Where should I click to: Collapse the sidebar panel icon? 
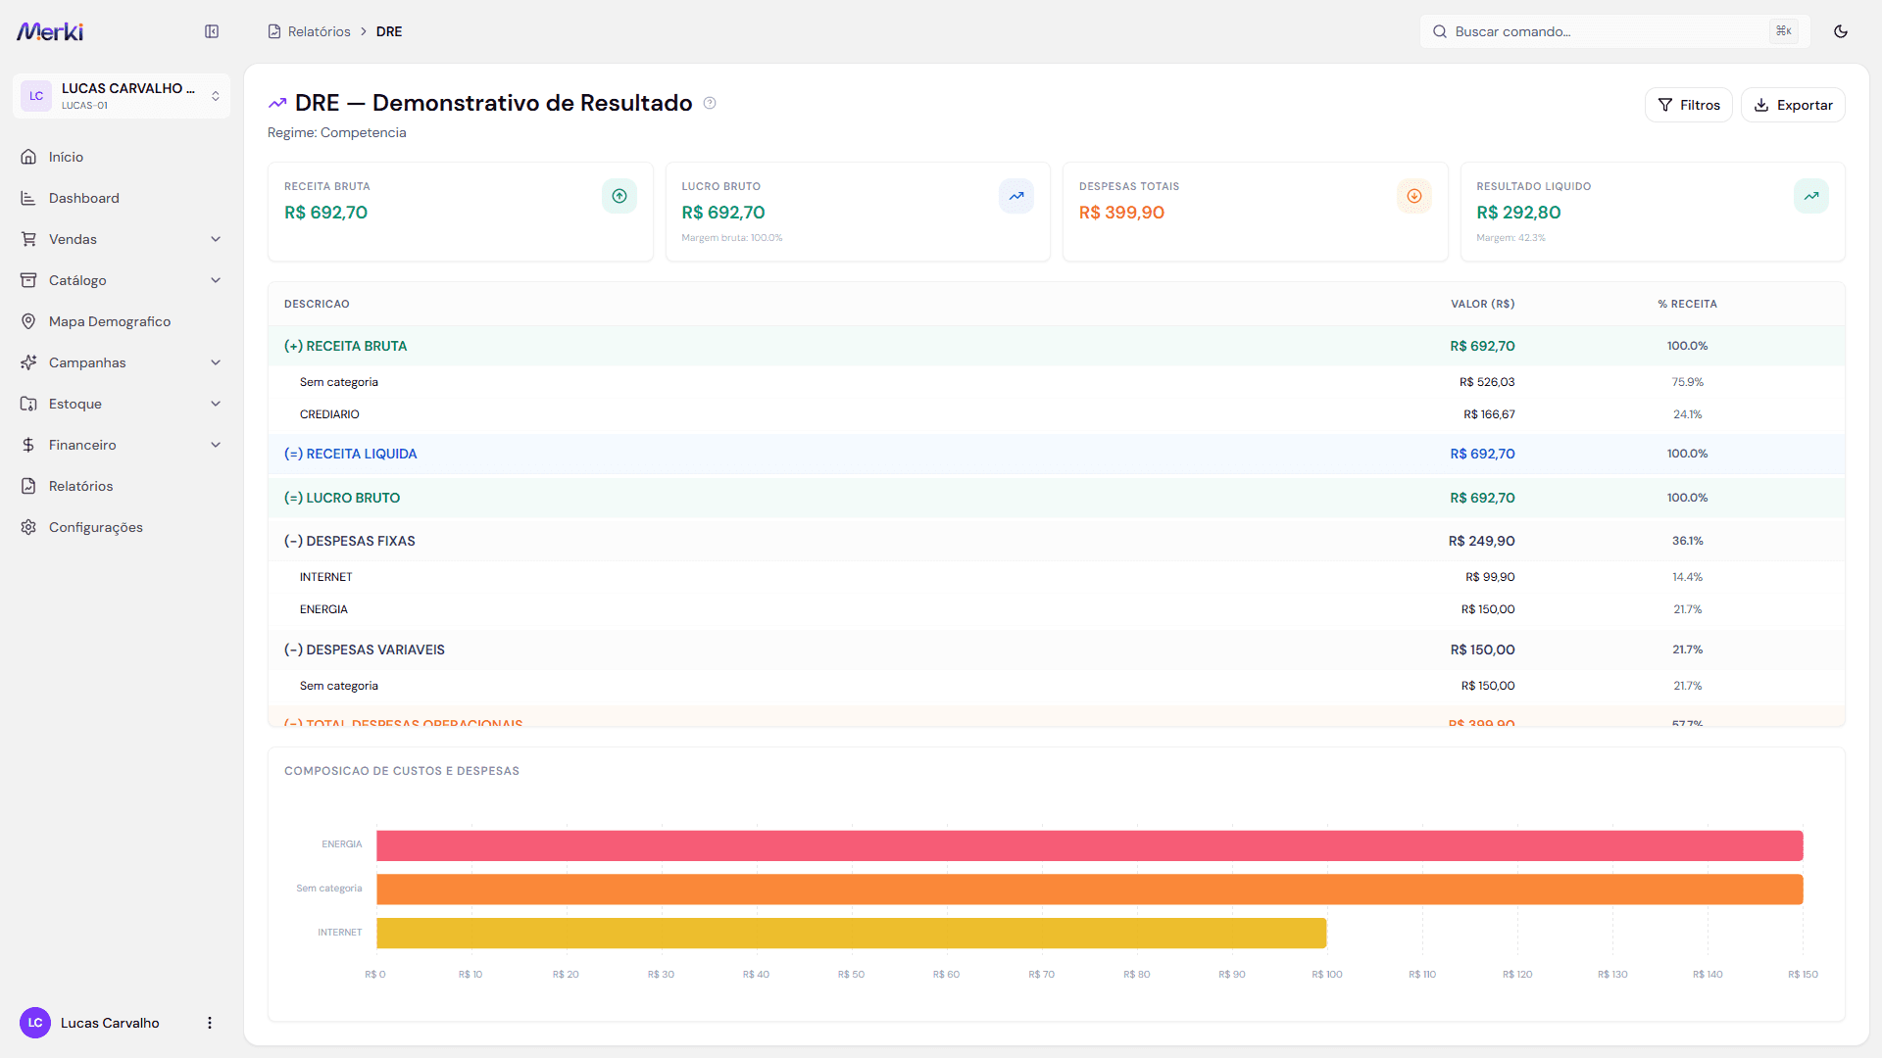pos(212,31)
